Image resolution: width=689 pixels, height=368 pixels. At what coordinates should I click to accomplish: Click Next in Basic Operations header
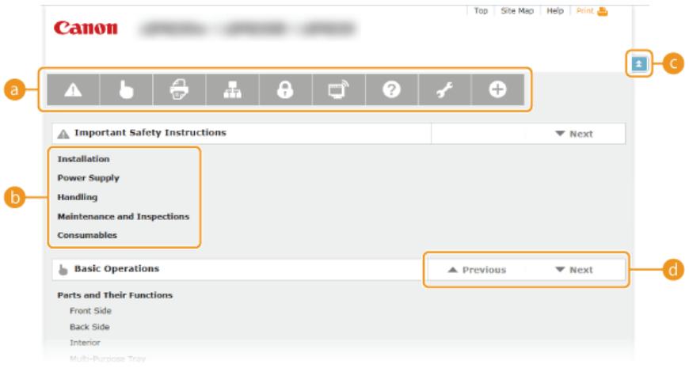574,270
